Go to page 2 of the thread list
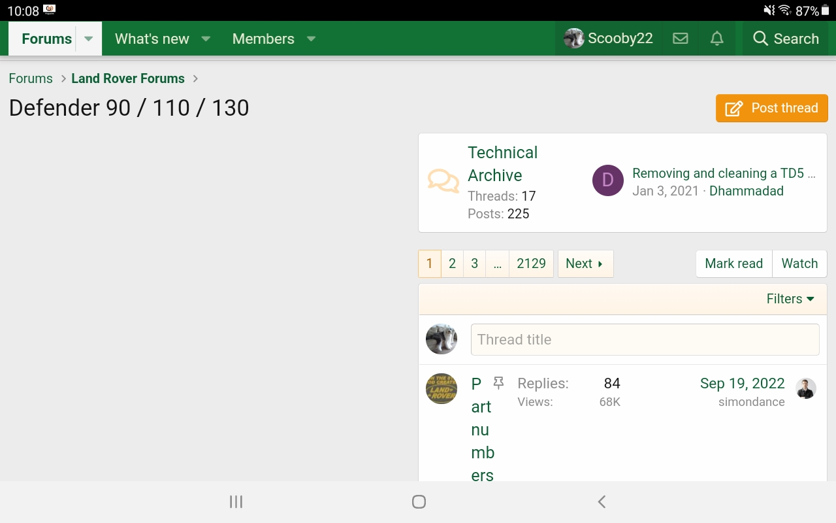 point(452,263)
